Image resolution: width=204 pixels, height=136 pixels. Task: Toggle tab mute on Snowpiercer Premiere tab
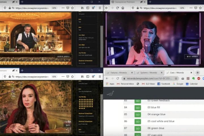pos(142,2)
